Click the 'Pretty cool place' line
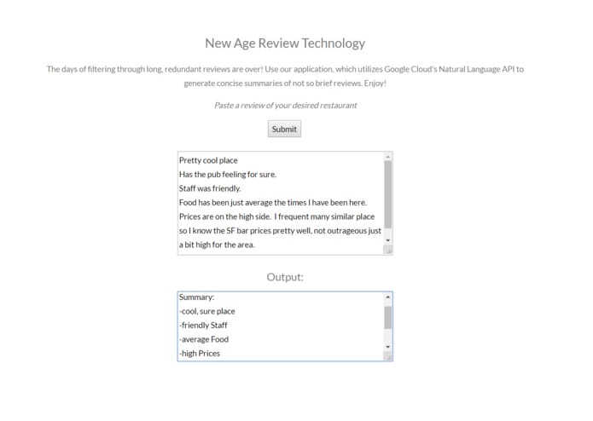The image size is (593, 421). coord(208,160)
